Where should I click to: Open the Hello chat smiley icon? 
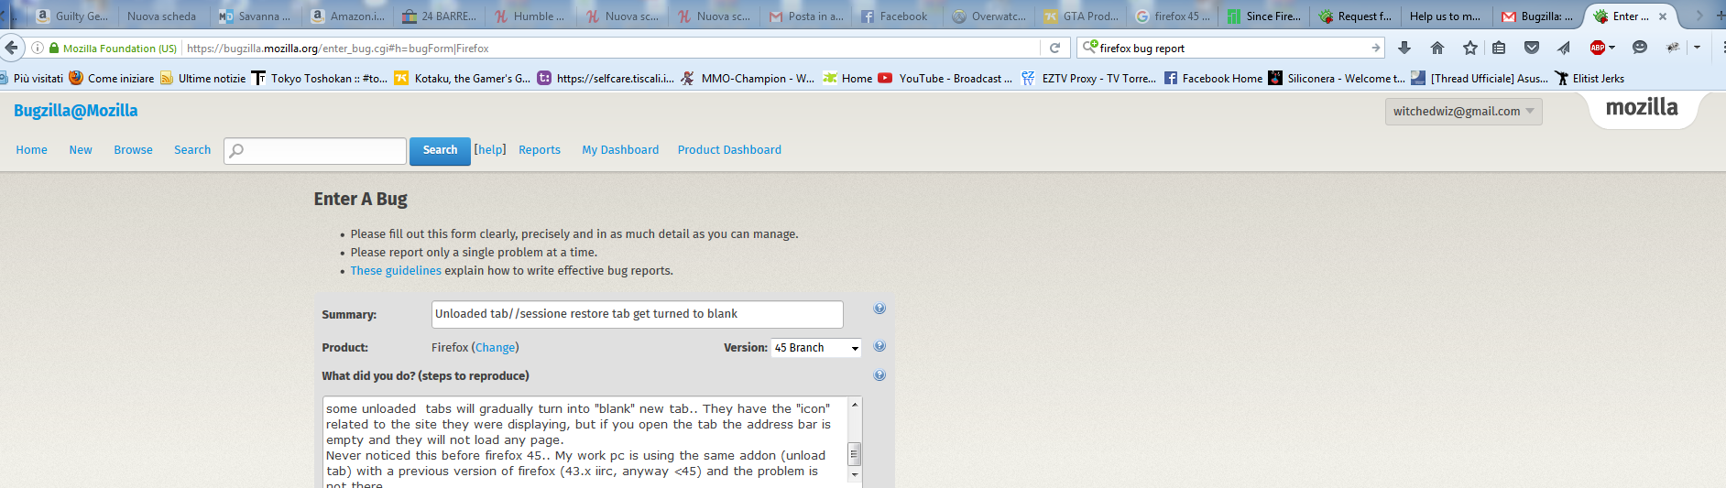click(1640, 48)
